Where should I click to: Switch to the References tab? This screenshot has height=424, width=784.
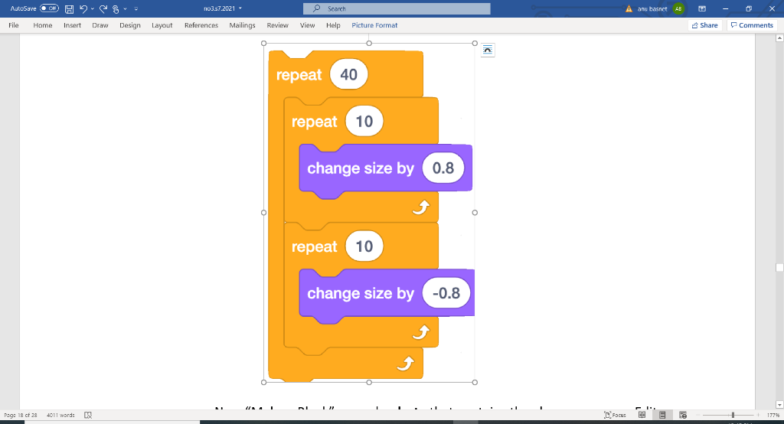click(x=201, y=25)
